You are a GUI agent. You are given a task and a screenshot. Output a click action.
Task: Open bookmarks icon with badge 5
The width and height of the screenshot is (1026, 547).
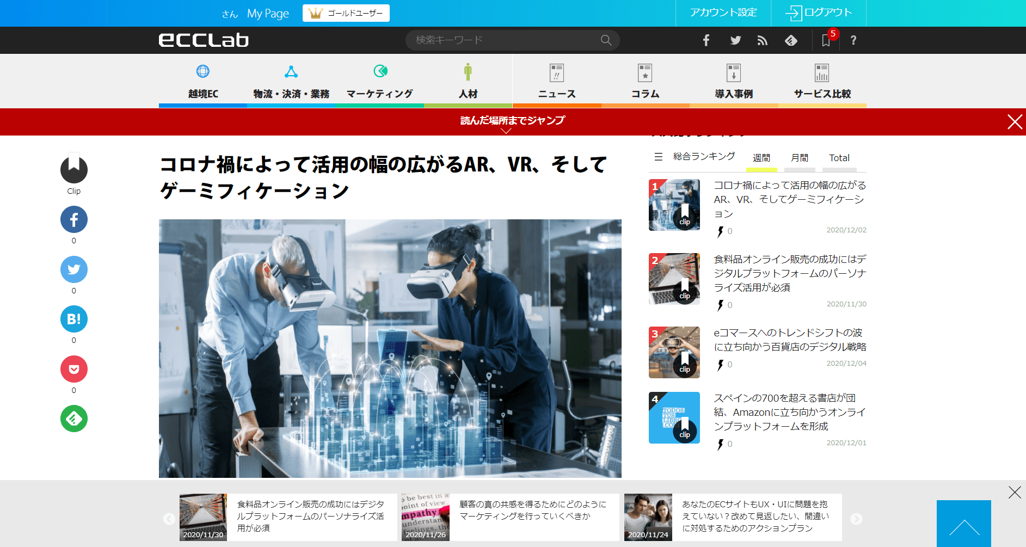click(x=826, y=40)
